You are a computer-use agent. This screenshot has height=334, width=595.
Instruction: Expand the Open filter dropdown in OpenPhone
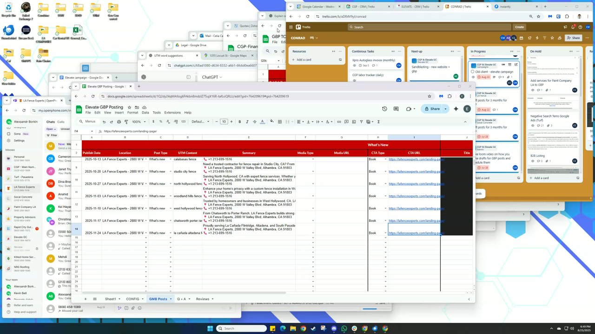(x=51, y=129)
